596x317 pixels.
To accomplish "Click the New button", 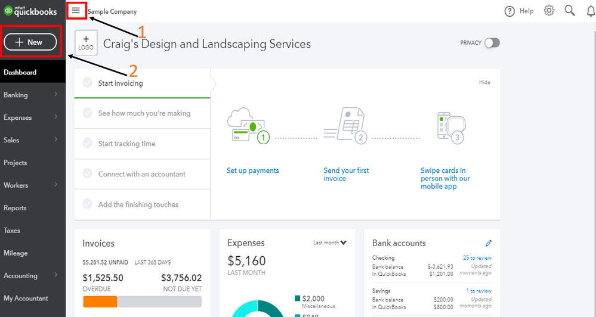I will coord(30,42).
